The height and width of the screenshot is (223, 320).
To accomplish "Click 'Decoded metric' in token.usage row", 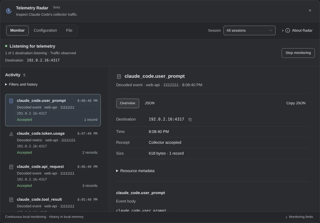I will (30, 140).
